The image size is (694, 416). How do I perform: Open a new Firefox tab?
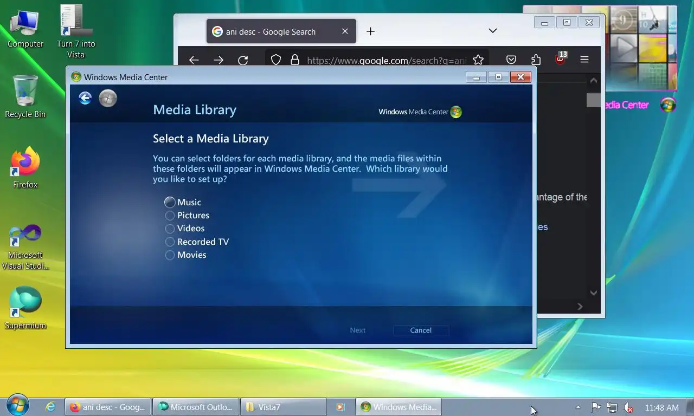point(370,31)
